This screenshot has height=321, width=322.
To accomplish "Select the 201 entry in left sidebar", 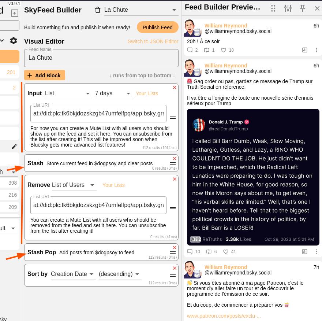I will [x=10, y=72].
